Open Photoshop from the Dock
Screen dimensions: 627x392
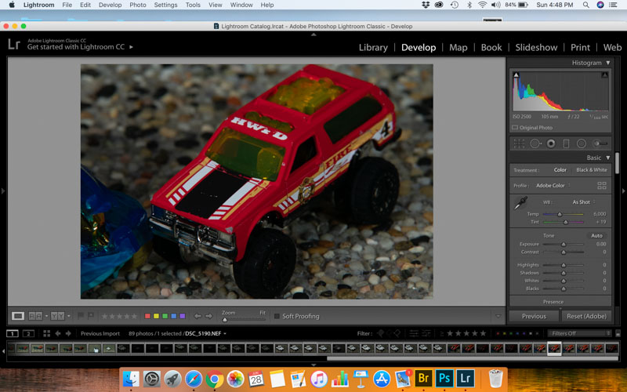[444, 378]
